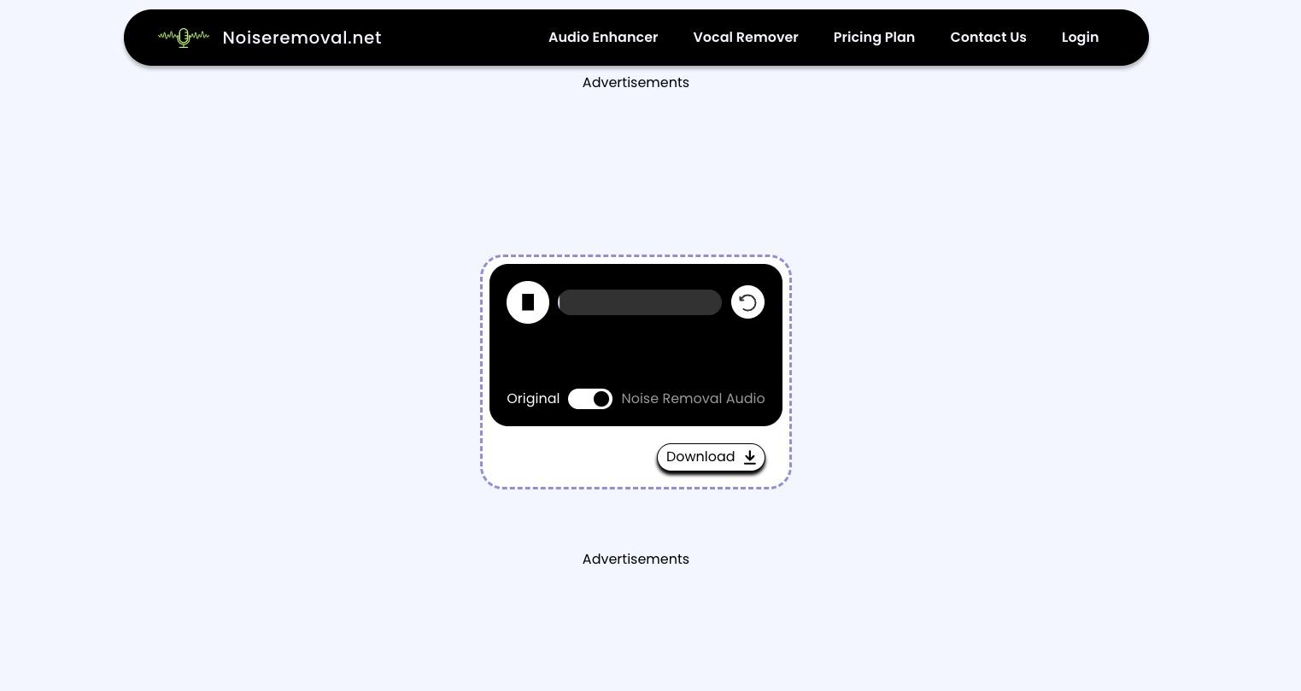This screenshot has width=1301, height=691.
Task: Open the Audio Enhancer page
Action: 603,38
